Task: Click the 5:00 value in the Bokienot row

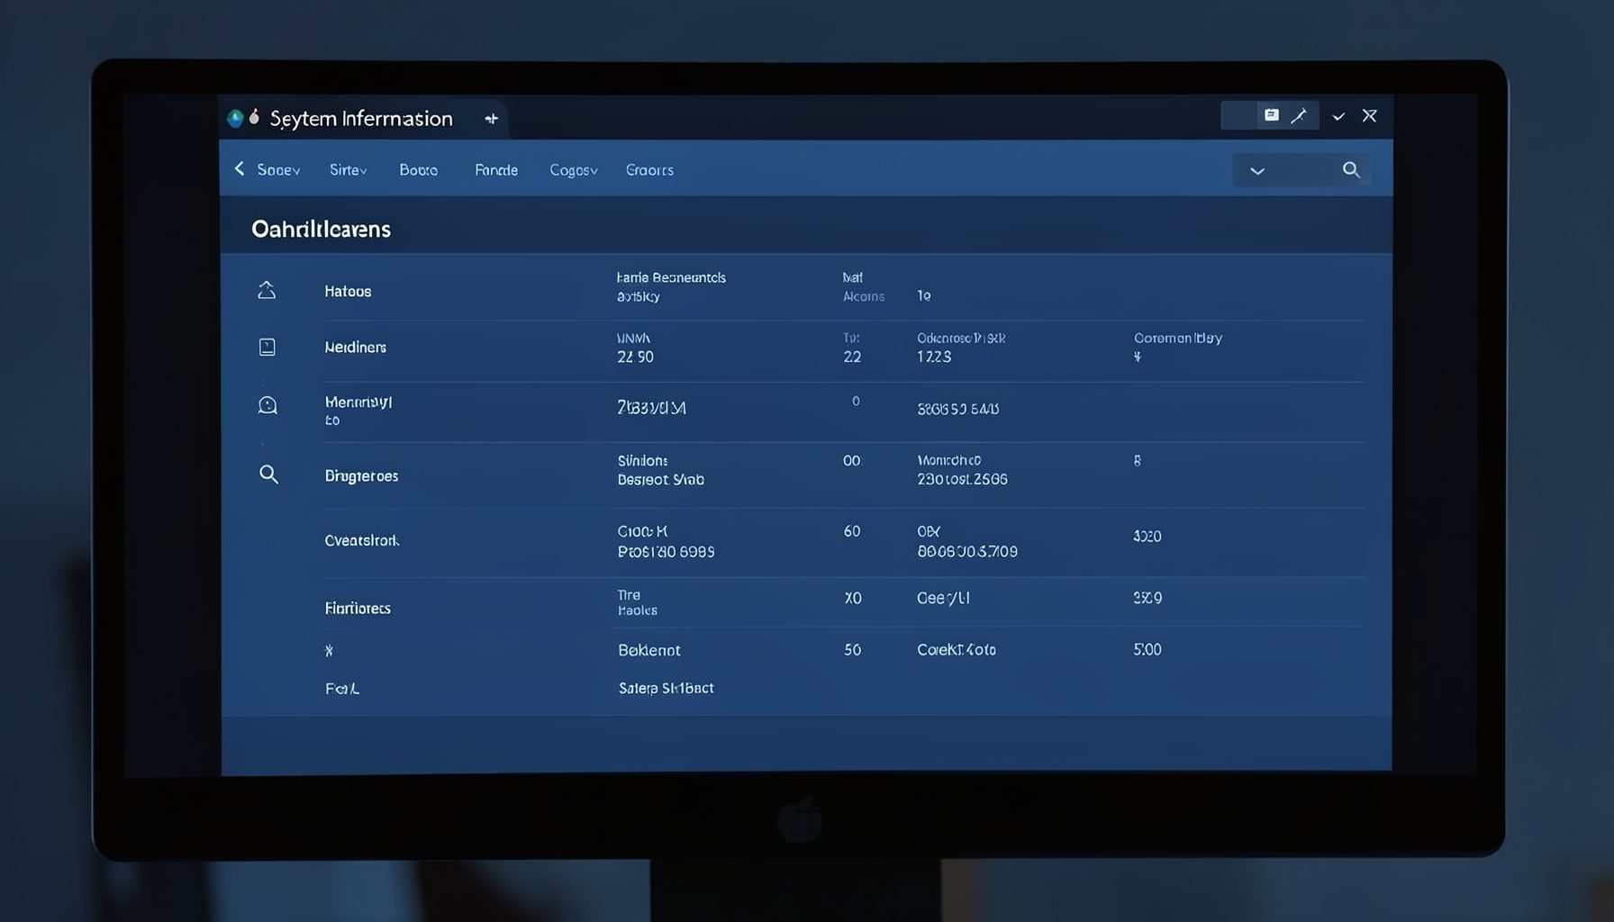Action: pos(1147,649)
